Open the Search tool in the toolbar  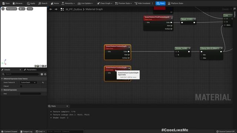[43, 3]
